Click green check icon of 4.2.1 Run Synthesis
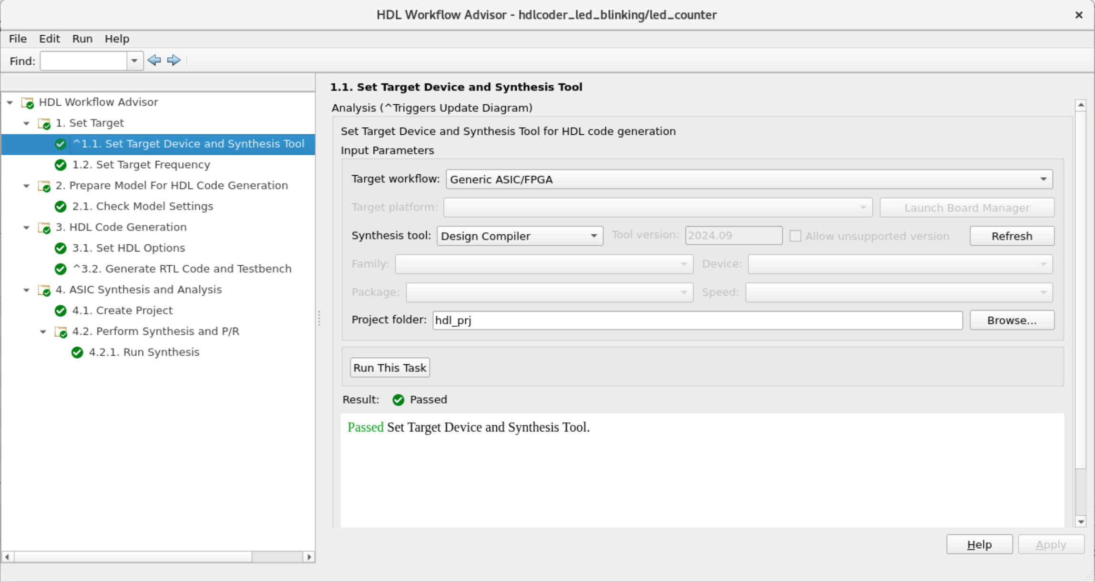1095x582 pixels. point(77,352)
